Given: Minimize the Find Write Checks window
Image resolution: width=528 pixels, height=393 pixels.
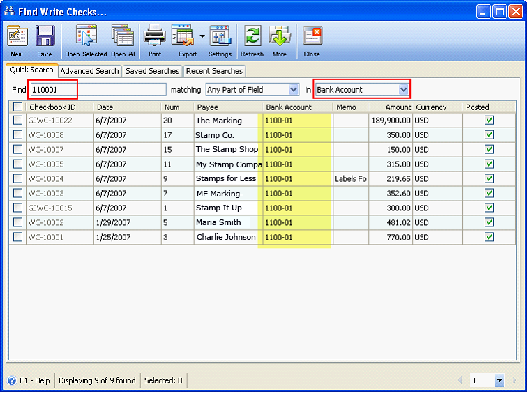Looking at the screenshot, I should (x=483, y=12).
